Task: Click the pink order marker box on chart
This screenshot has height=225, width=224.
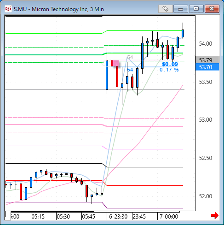Action: click(x=116, y=64)
